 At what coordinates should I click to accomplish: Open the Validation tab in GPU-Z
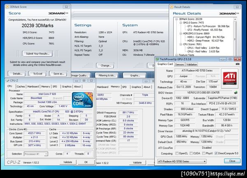pyautogui.click(x=191, y=64)
